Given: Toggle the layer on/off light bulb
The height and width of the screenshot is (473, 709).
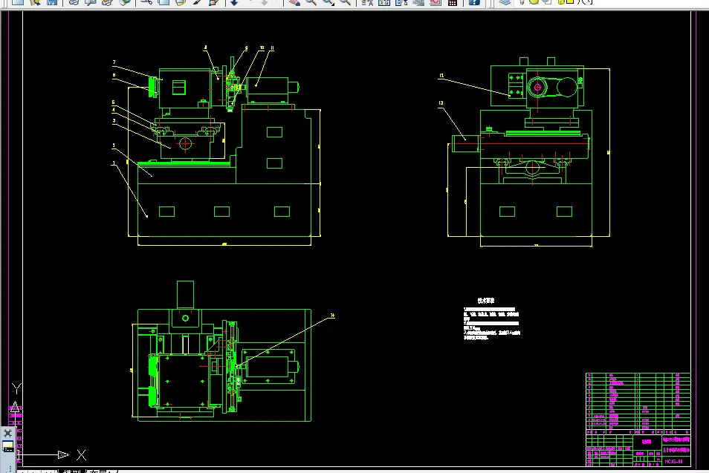Looking at the screenshot, I should click(522, 1).
